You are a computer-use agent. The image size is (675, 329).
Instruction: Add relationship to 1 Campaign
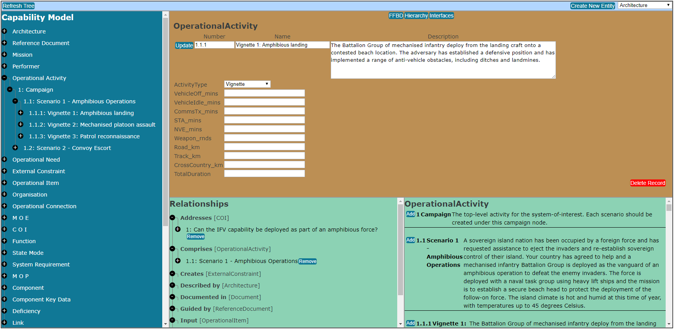[x=410, y=214]
